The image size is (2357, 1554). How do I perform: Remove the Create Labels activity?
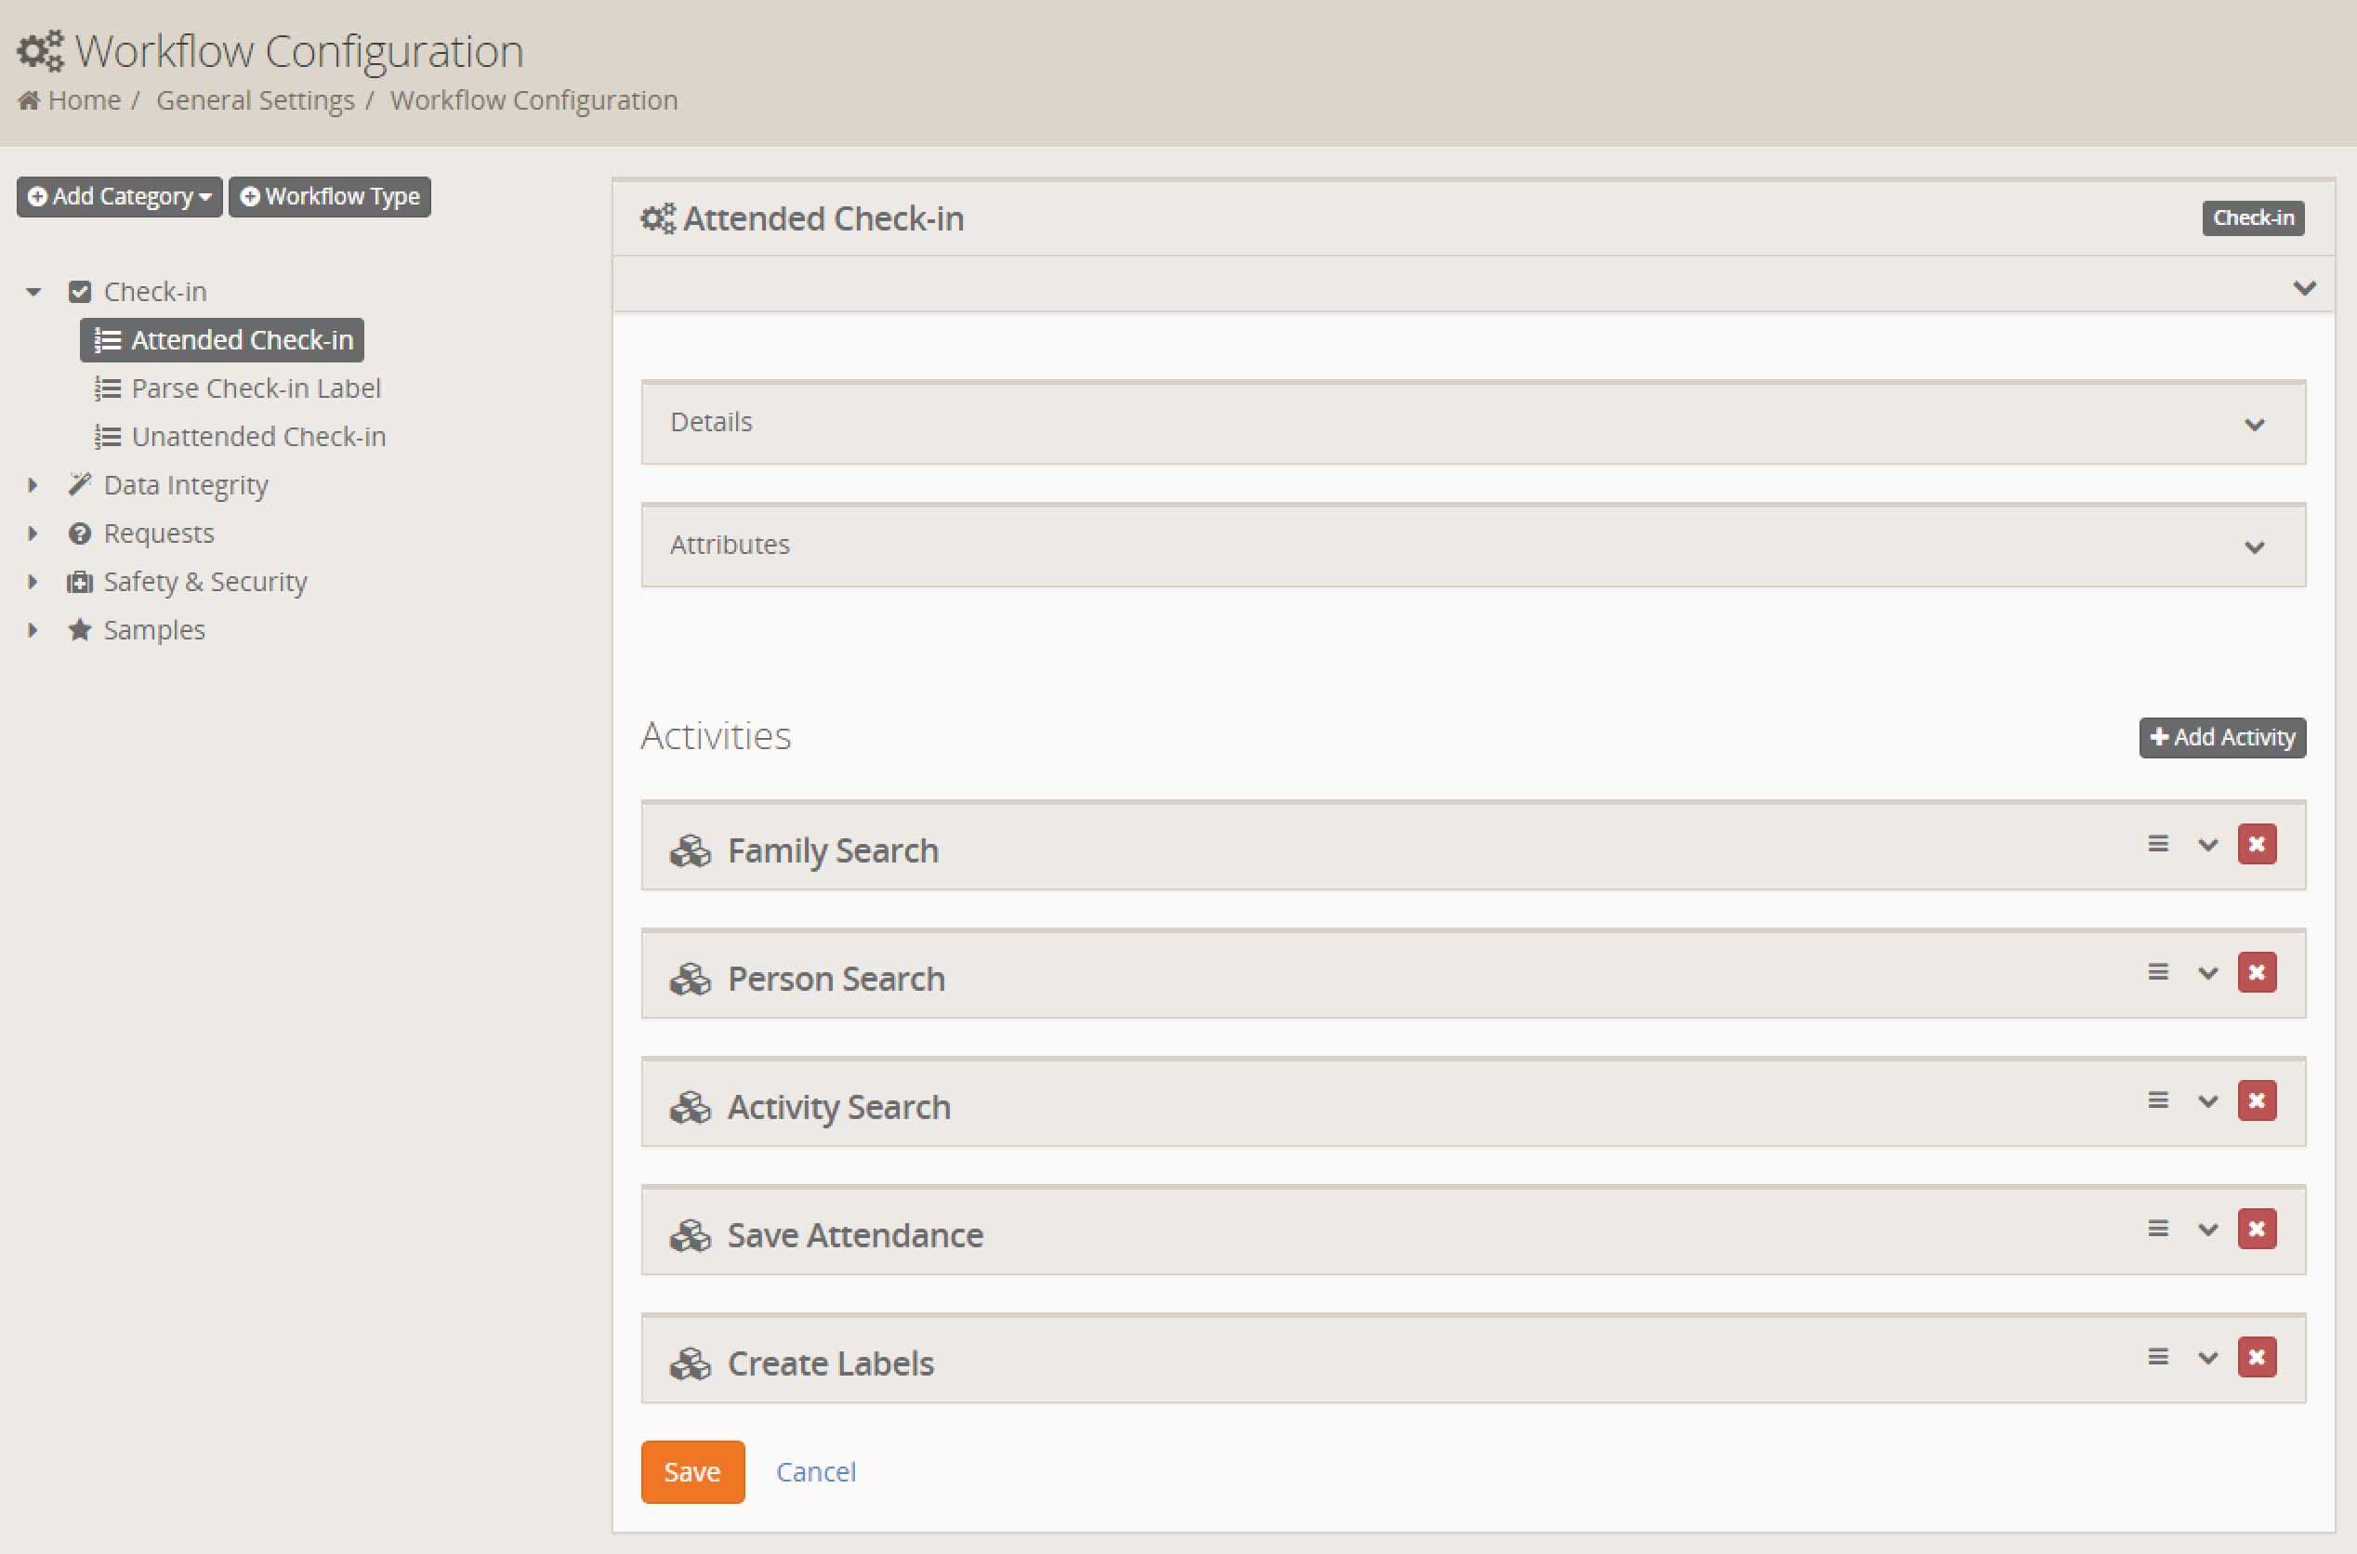point(2256,1357)
